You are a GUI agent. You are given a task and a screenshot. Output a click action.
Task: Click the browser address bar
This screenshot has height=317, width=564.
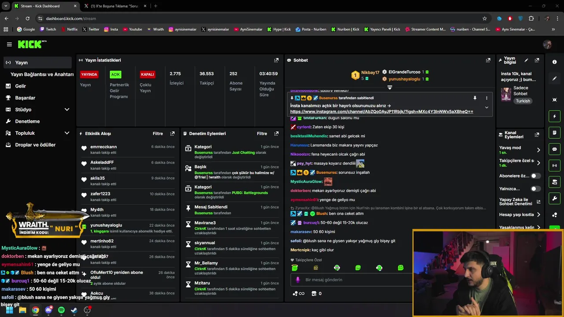coord(260,18)
